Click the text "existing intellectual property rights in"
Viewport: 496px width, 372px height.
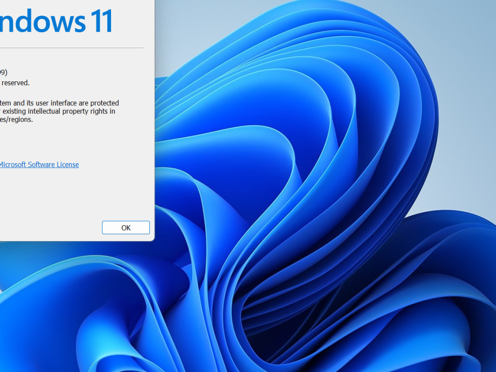point(58,111)
